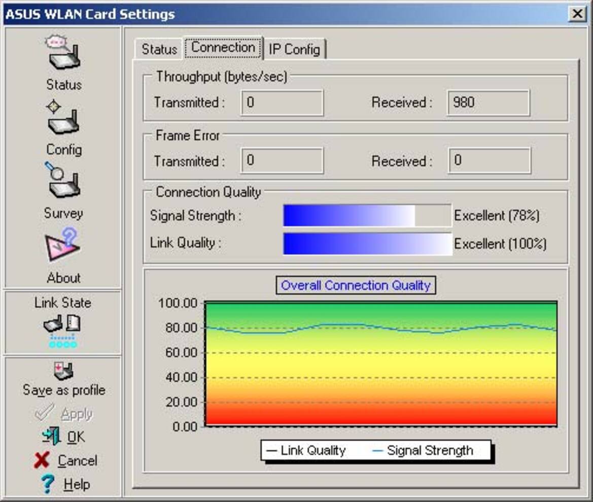Image resolution: width=593 pixels, height=502 pixels.
Task: Click the Save as profile icon
Action: (63, 371)
